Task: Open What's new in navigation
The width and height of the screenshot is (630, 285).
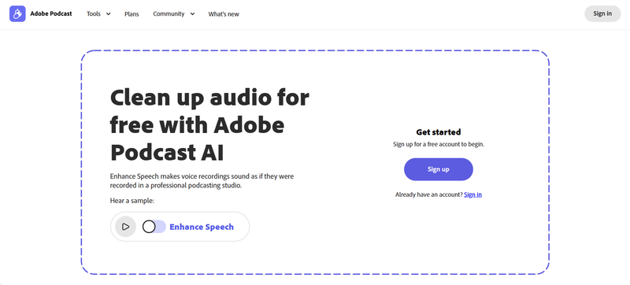Action: pyautogui.click(x=224, y=14)
